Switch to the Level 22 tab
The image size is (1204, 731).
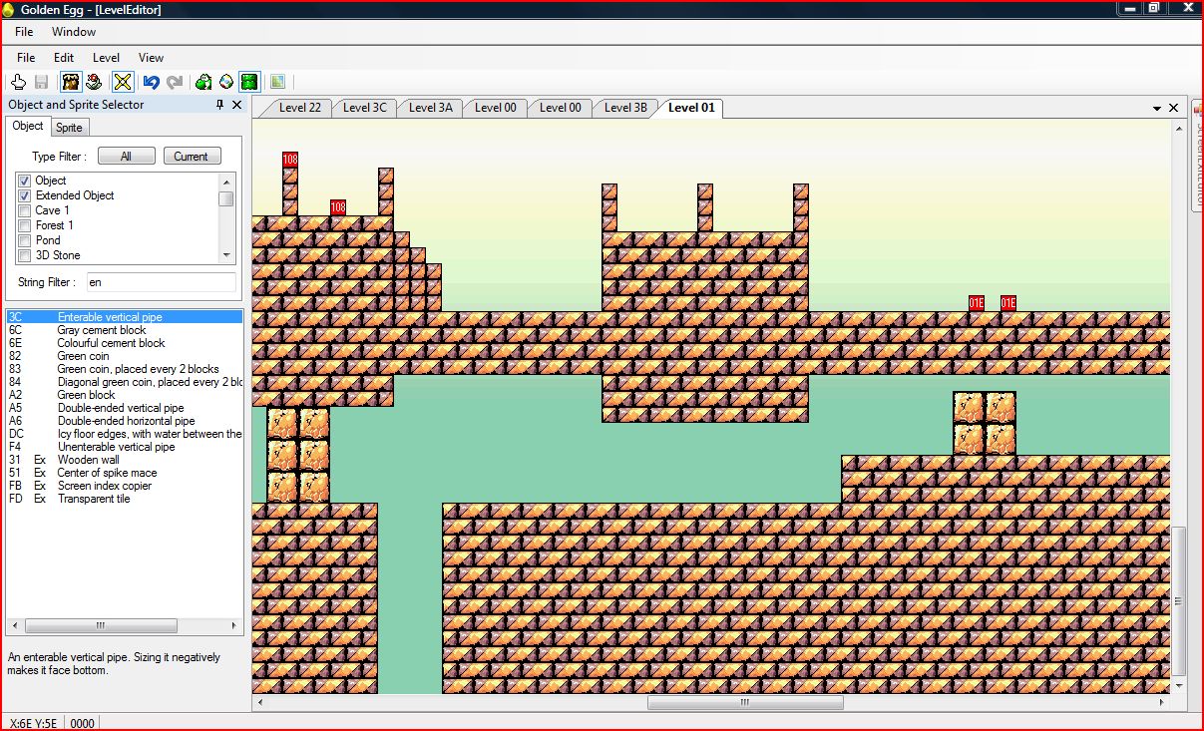pyautogui.click(x=298, y=108)
